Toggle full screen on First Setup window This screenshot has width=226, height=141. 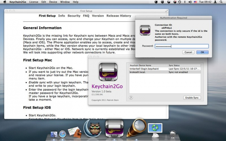(166, 11)
